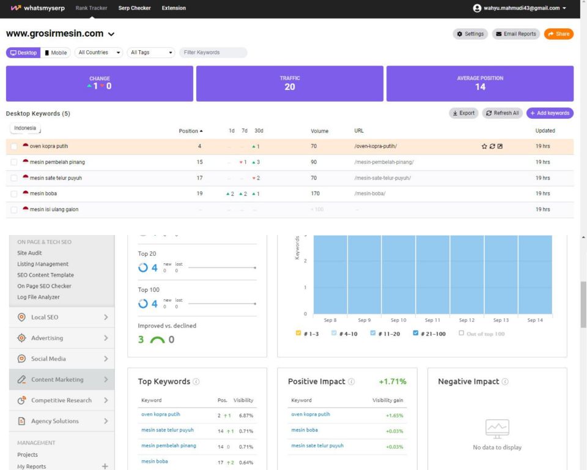Image resolution: width=587 pixels, height=470 pixels.
Task: Click the Top 100 donut chart icon
Action: click(143, 304)
